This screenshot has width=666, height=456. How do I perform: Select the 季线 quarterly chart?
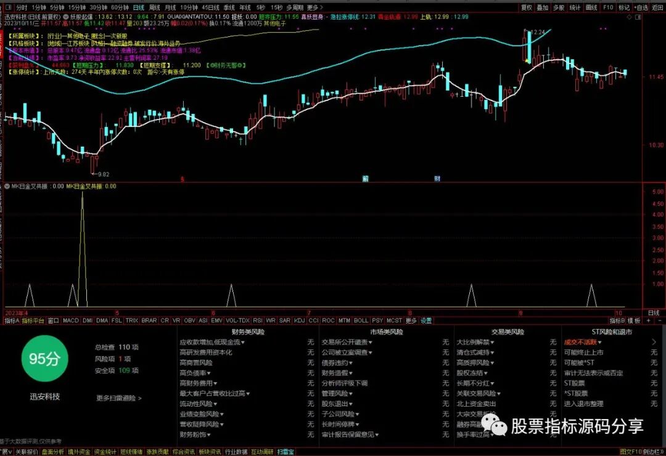[x=229, y=7]
